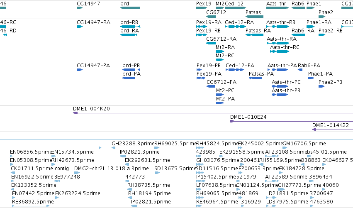Click the Phae1-RA transcript label
Viewport: 353px width, 208px height.
tap(319, 22)
